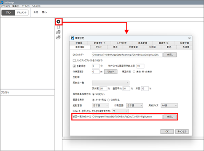204x151 pixels.
Task: Switch to the 計算書モード tab
Action: pyautogui.click(x=99, y=43)
